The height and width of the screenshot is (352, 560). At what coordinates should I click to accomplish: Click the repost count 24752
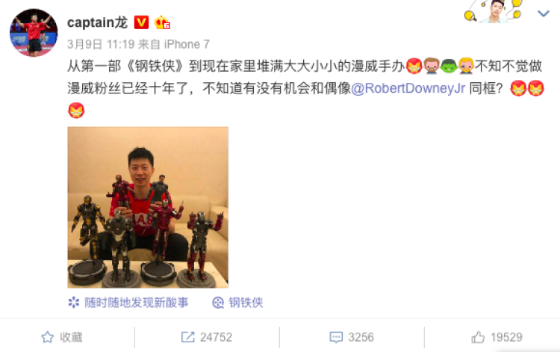point(216,337)
